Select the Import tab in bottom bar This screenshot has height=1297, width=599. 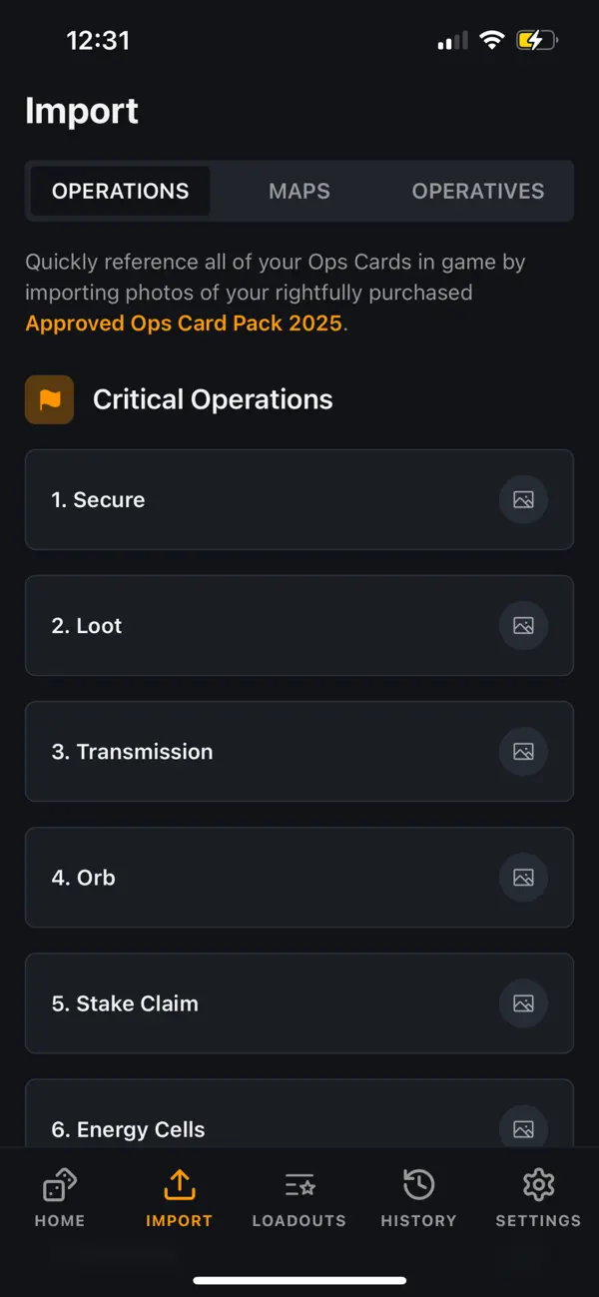click(x=179, y=1198)
